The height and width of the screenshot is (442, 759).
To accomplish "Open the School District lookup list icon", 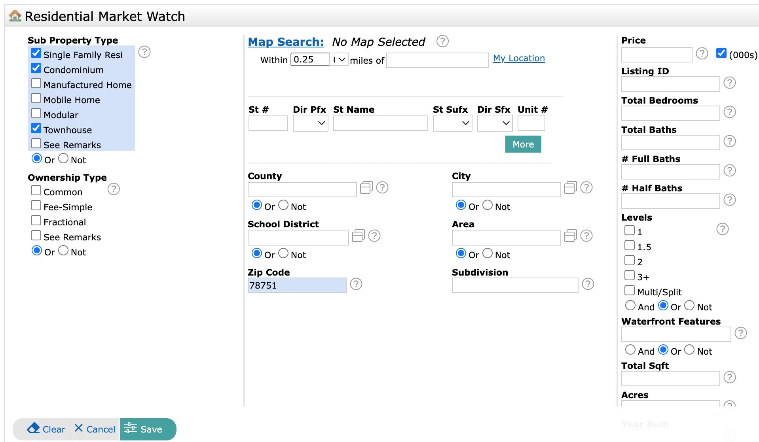I will [358, 236].
